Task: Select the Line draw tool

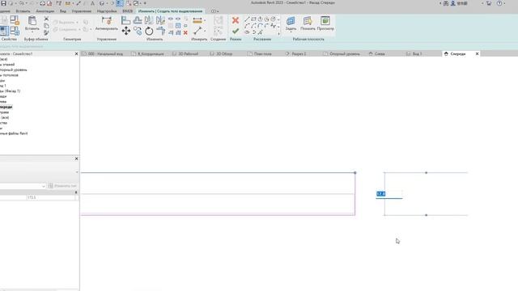Action: [x=247, y=19]
